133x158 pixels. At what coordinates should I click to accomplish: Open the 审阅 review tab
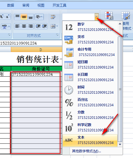26,5
